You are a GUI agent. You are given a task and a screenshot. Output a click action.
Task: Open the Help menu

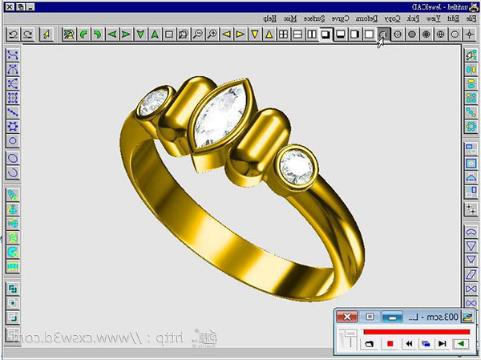271,17
